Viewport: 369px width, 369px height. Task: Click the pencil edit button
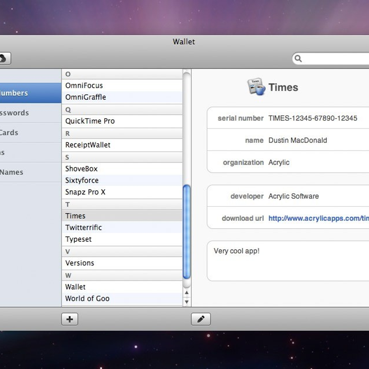point(201,319)
